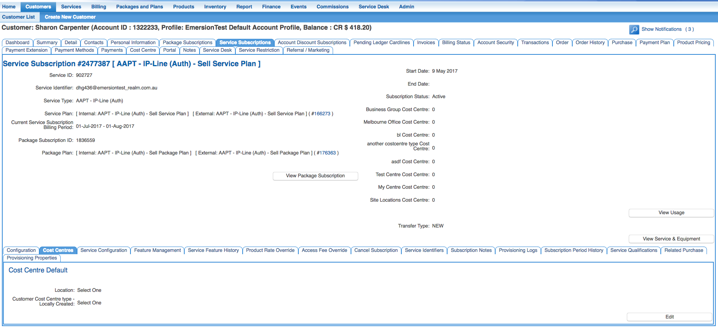Click the Show Notifications magnifier icon
This screenshot has width=718, height=328.
point(634,30)
